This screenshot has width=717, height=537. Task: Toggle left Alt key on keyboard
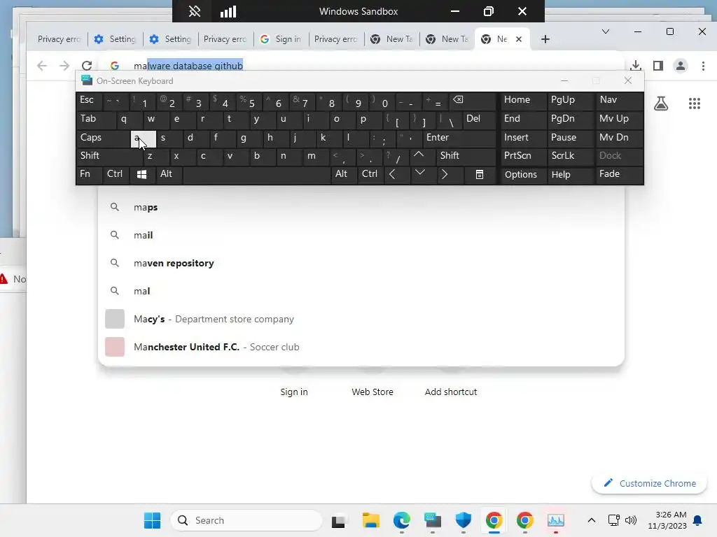(x=169, y=174)
